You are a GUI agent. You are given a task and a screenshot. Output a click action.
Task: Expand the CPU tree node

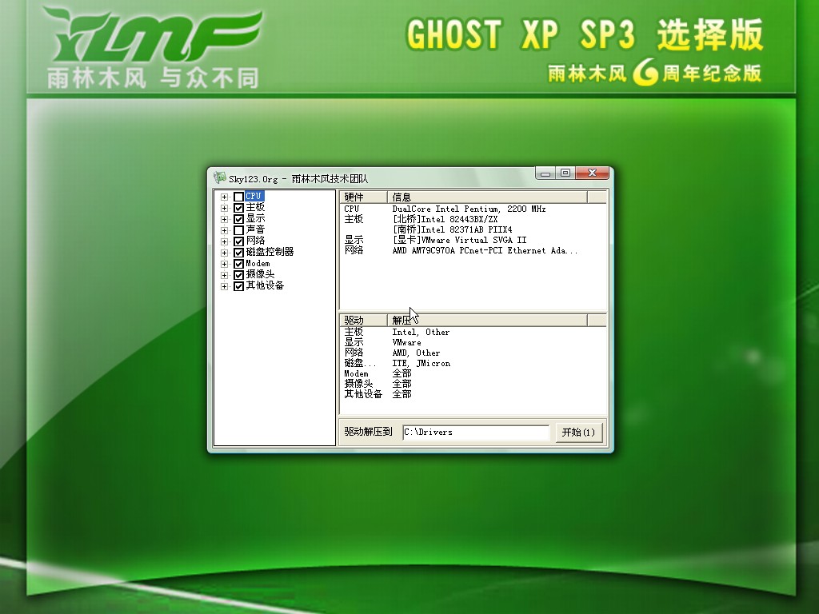(x=224, y=197)
